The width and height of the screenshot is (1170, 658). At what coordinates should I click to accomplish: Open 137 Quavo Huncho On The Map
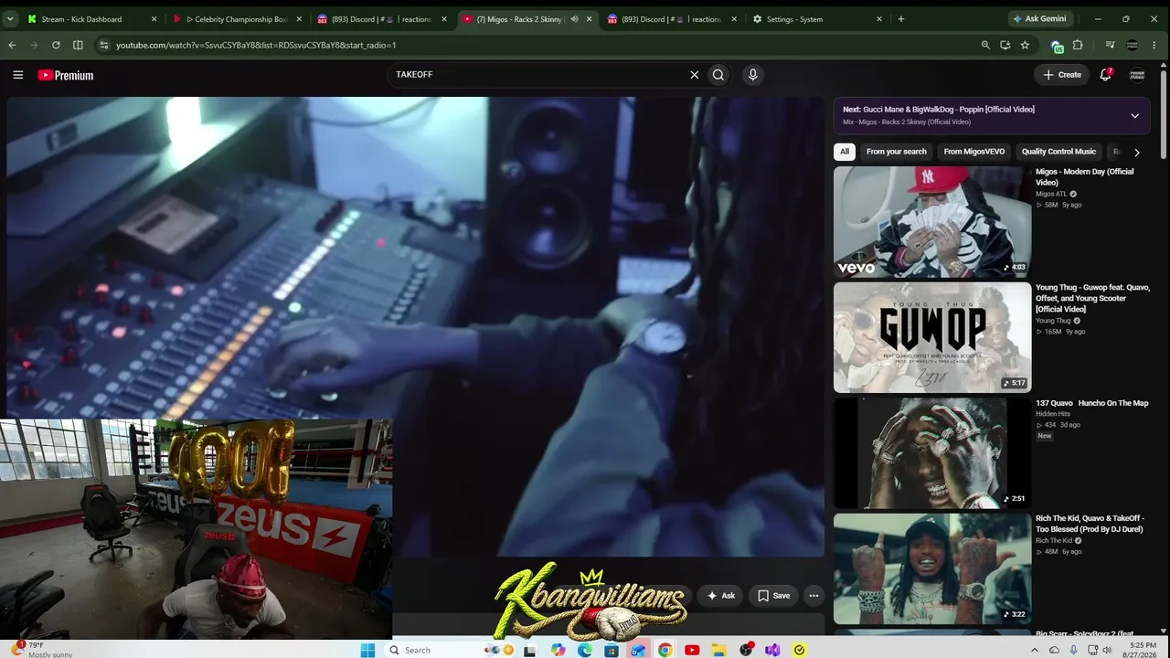pyautogui.click(x=1091, y=403)
